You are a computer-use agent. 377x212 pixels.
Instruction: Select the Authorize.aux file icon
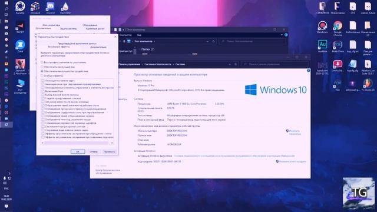point(353,27)
